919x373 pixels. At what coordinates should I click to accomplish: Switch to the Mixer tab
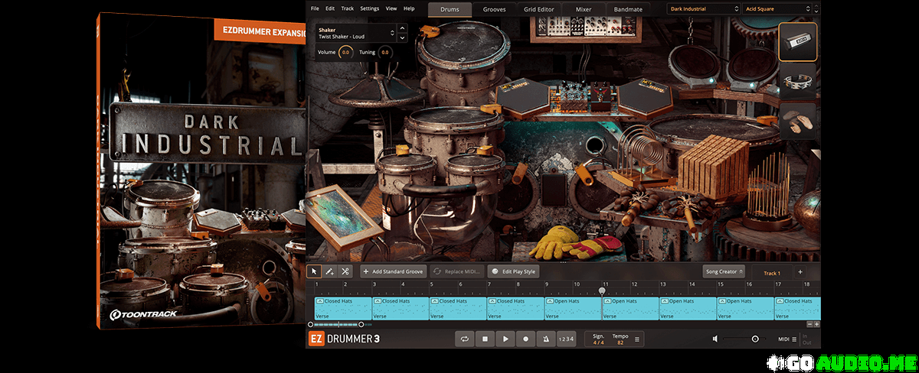tap(583, 10)
